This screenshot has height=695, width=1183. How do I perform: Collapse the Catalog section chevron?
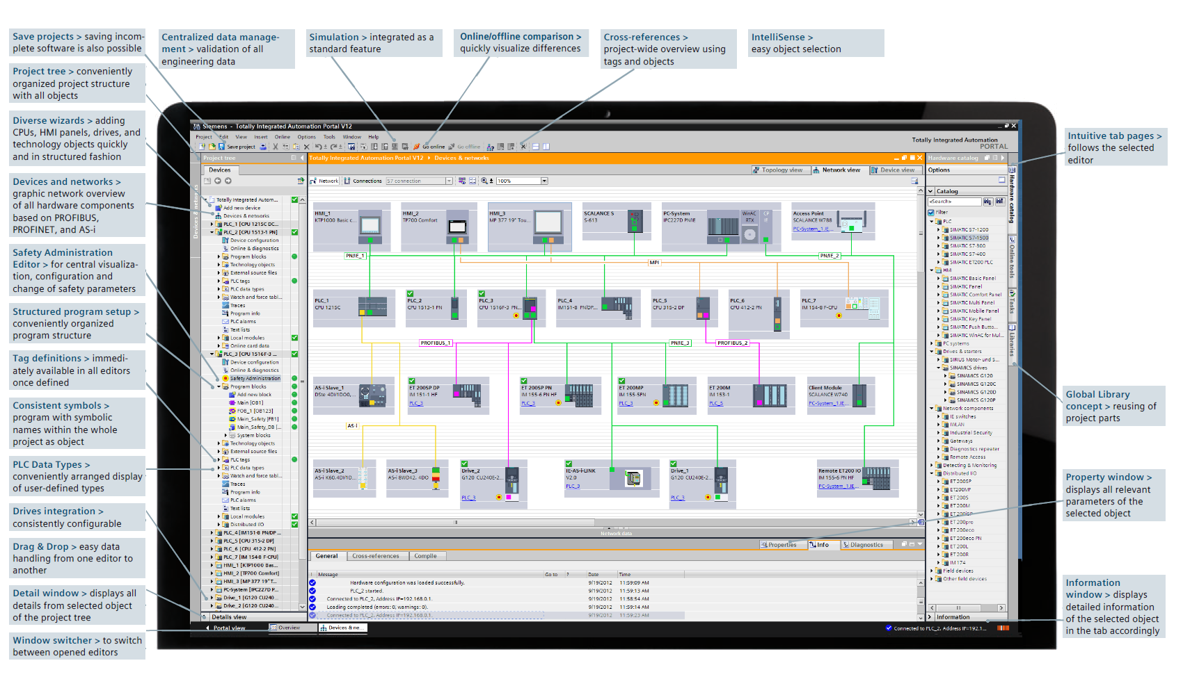[931, 191]
